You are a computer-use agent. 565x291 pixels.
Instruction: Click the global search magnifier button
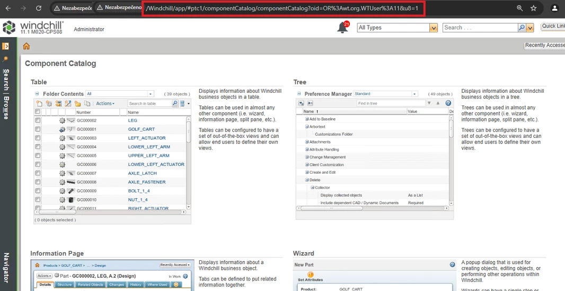tap(522, 28)
